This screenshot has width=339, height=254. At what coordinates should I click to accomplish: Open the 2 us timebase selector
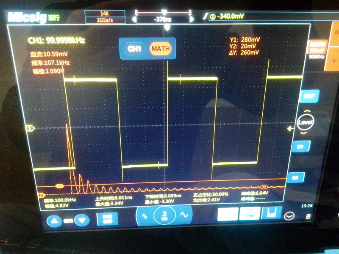click(x=164, y=216)
